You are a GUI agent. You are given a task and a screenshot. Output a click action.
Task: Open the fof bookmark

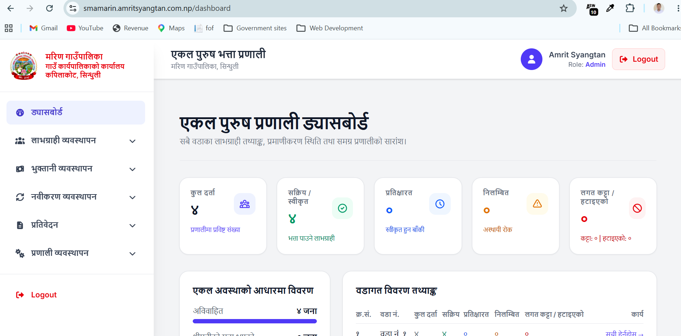[x=204, y=28]
